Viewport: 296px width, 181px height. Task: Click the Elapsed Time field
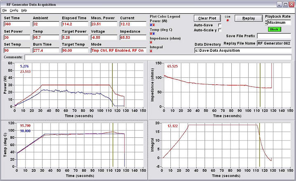pyautogui.click(x=75, y=24)
